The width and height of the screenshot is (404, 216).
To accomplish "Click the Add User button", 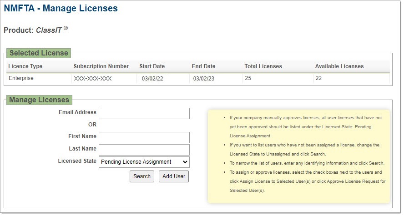I will [x=174, y=176].
